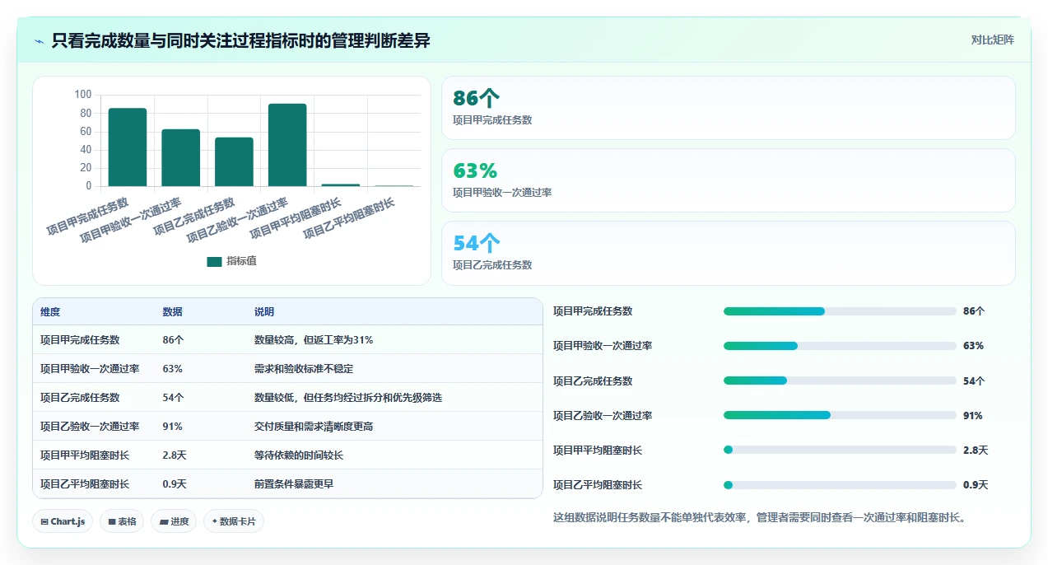Click table cell 交付质量和需求清晰度更高
The image size is (1048, 565).
tap(314, 427)
